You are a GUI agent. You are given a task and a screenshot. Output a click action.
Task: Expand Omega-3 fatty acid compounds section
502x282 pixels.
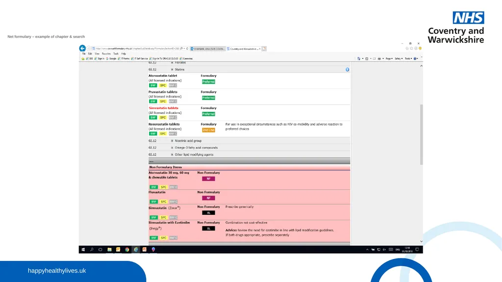pyautogui.click(x=249, y=148)
